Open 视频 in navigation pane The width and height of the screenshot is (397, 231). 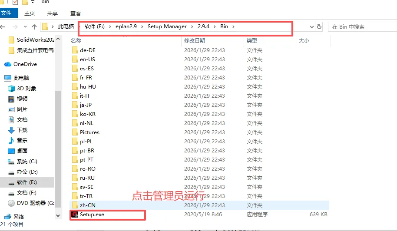coord(18,99)
